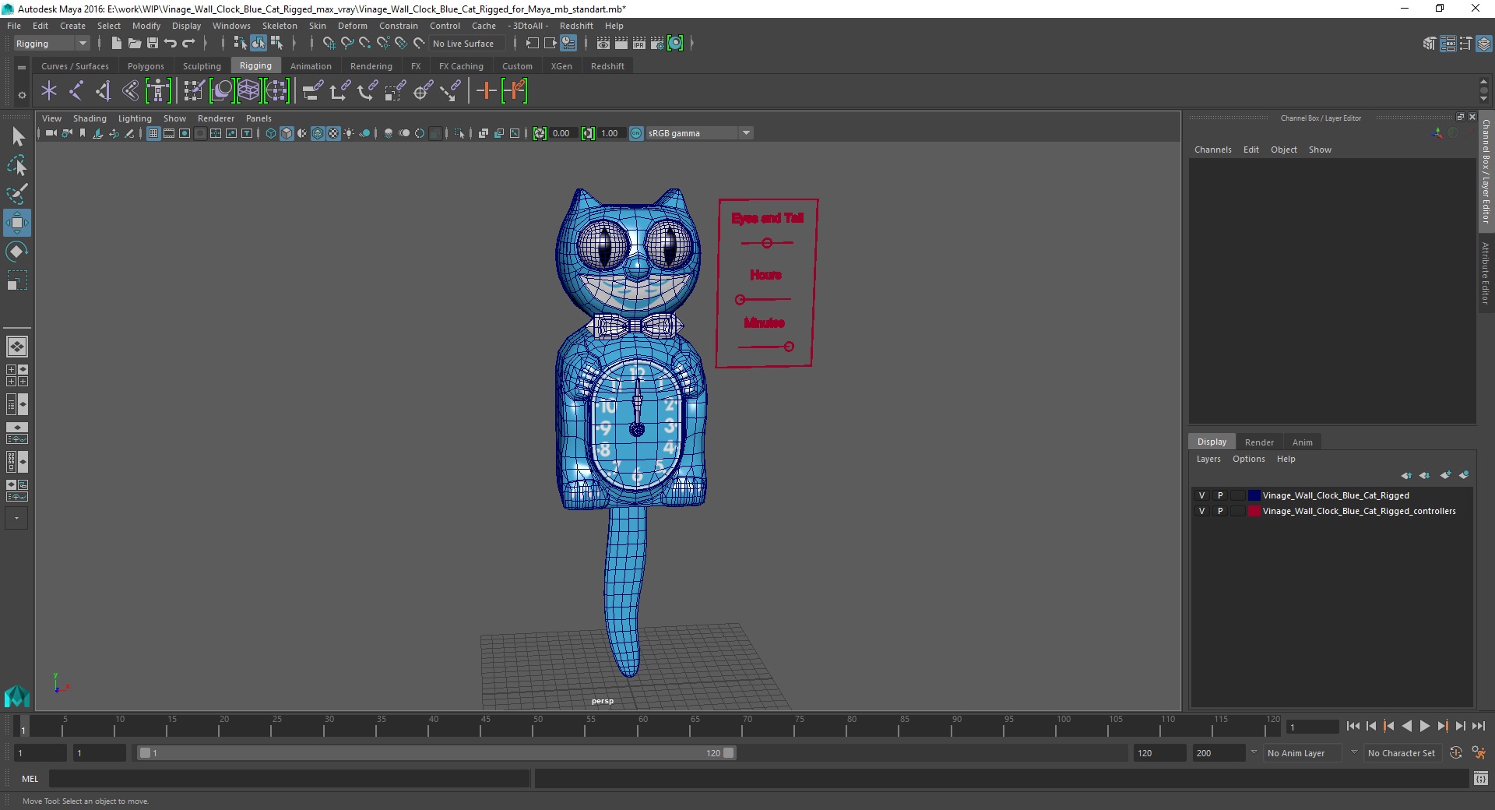Screen dimensions: 1495x810
Task: Toggle playback P on Vinage_Wall_Clock_Blue_Cat_Rigged_controllers layer
Action: (x=1220, y=511)
